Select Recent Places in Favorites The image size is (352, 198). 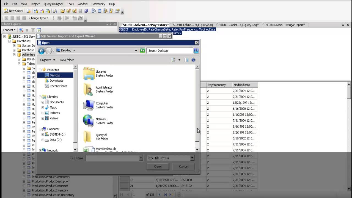[x=58, y=86]
